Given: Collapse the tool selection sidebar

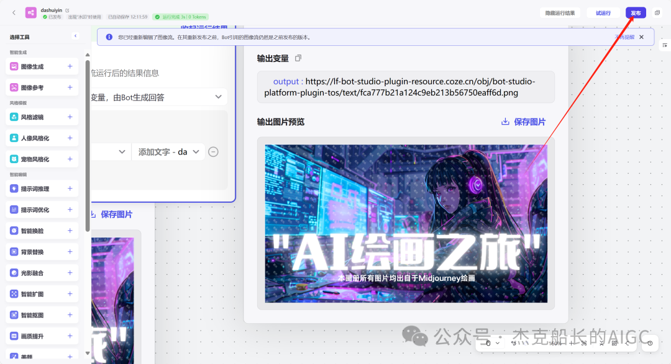Looking at the screenshot, I should click(x=76, y=36).
